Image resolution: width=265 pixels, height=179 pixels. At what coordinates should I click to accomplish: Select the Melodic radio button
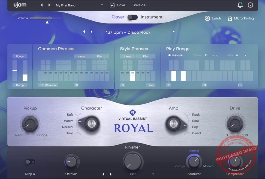169,55
